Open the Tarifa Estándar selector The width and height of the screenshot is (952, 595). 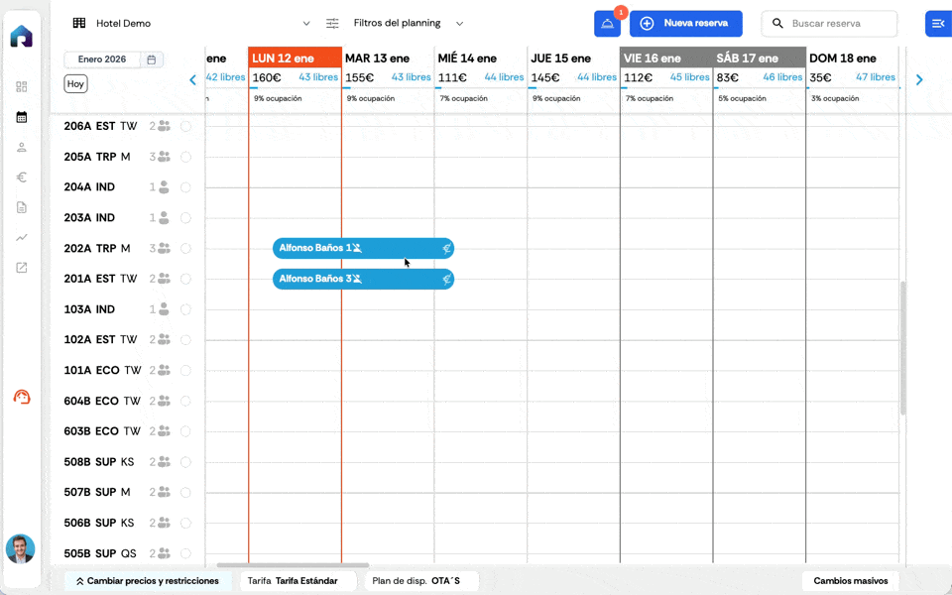(297, 581)
